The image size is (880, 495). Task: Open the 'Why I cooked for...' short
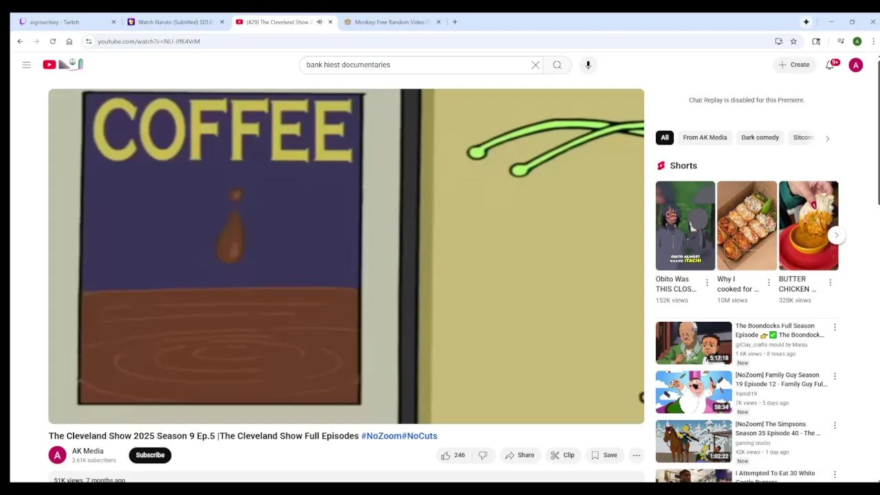point(747,225)
